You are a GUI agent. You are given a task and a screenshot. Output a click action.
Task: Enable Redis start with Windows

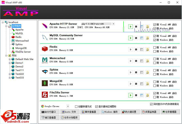coord(155,52)
